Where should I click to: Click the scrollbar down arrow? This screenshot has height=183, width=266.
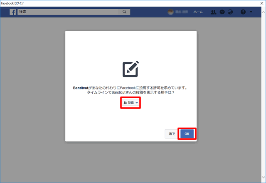[x=264, y=177]
